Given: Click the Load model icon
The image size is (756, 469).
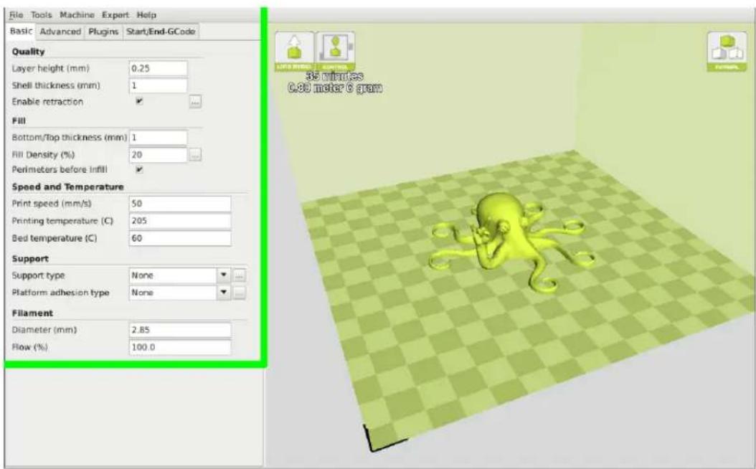Looking at the screenshot, I should tap(294, 52).
